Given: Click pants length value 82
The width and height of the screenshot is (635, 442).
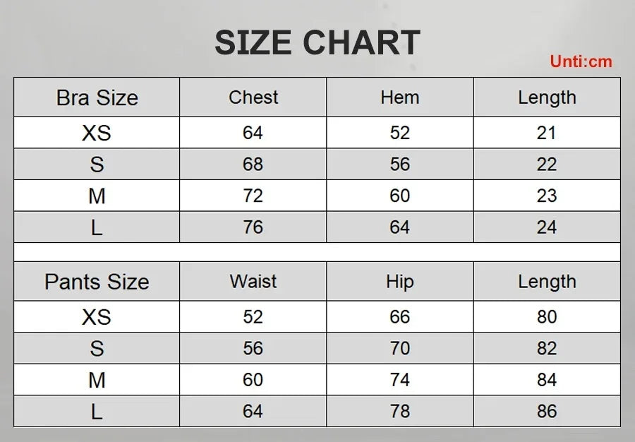Looking at the screenshot, I should pyautogui.click(x=547, y=348).
